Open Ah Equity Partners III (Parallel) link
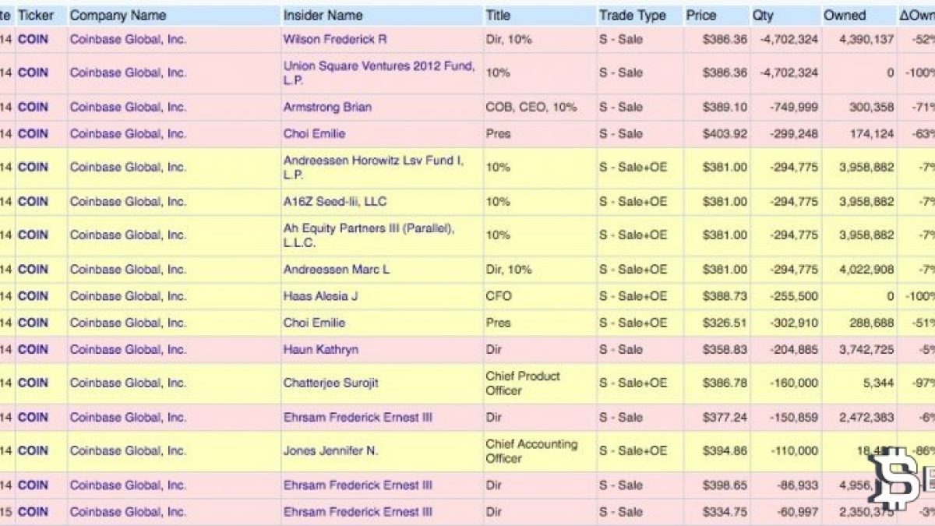 click(369, 235)
